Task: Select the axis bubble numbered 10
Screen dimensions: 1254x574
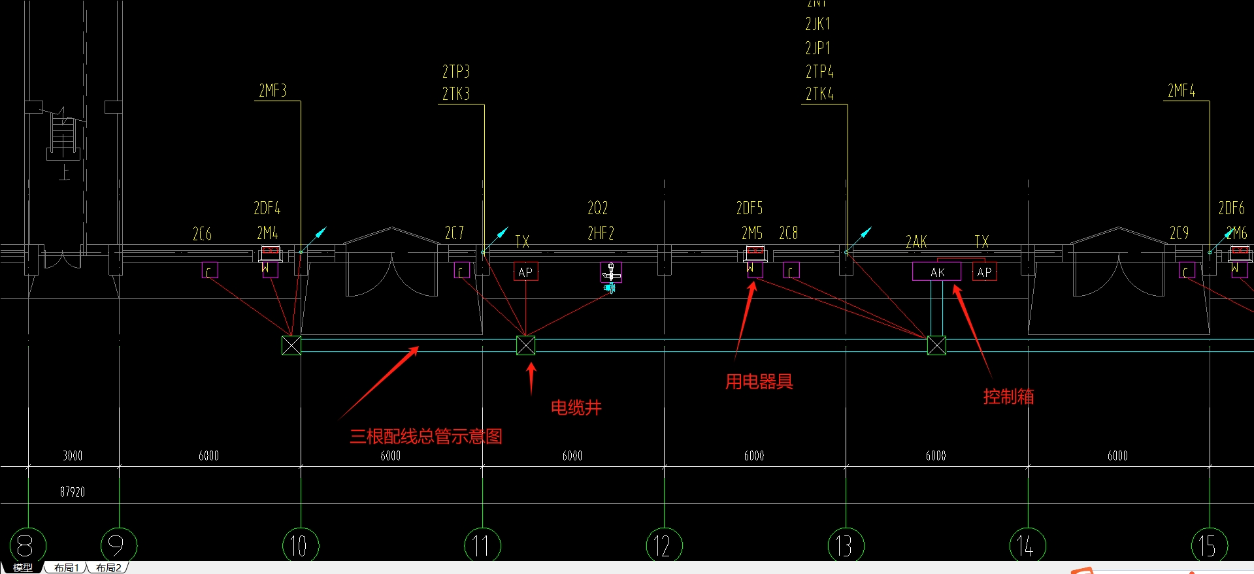Action: coord(301,545)
